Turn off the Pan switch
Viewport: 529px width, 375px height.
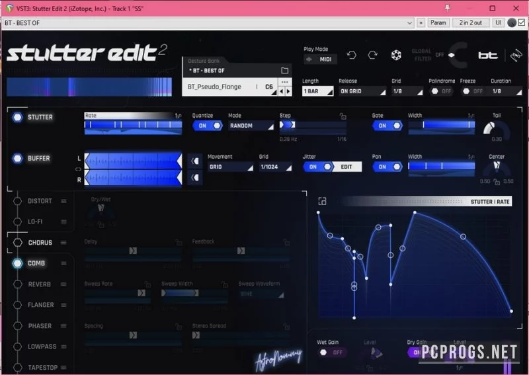(387, 167)
